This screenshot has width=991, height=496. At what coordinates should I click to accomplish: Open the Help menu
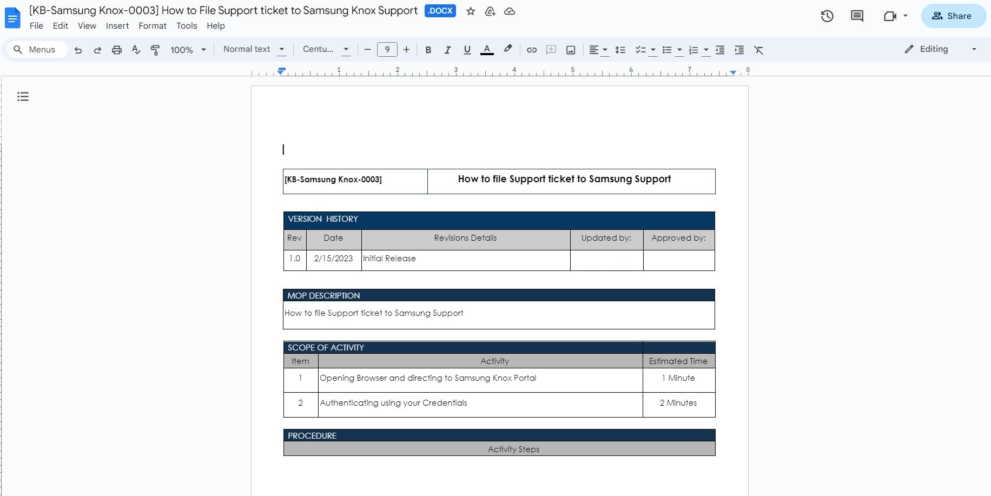(216, 26)
